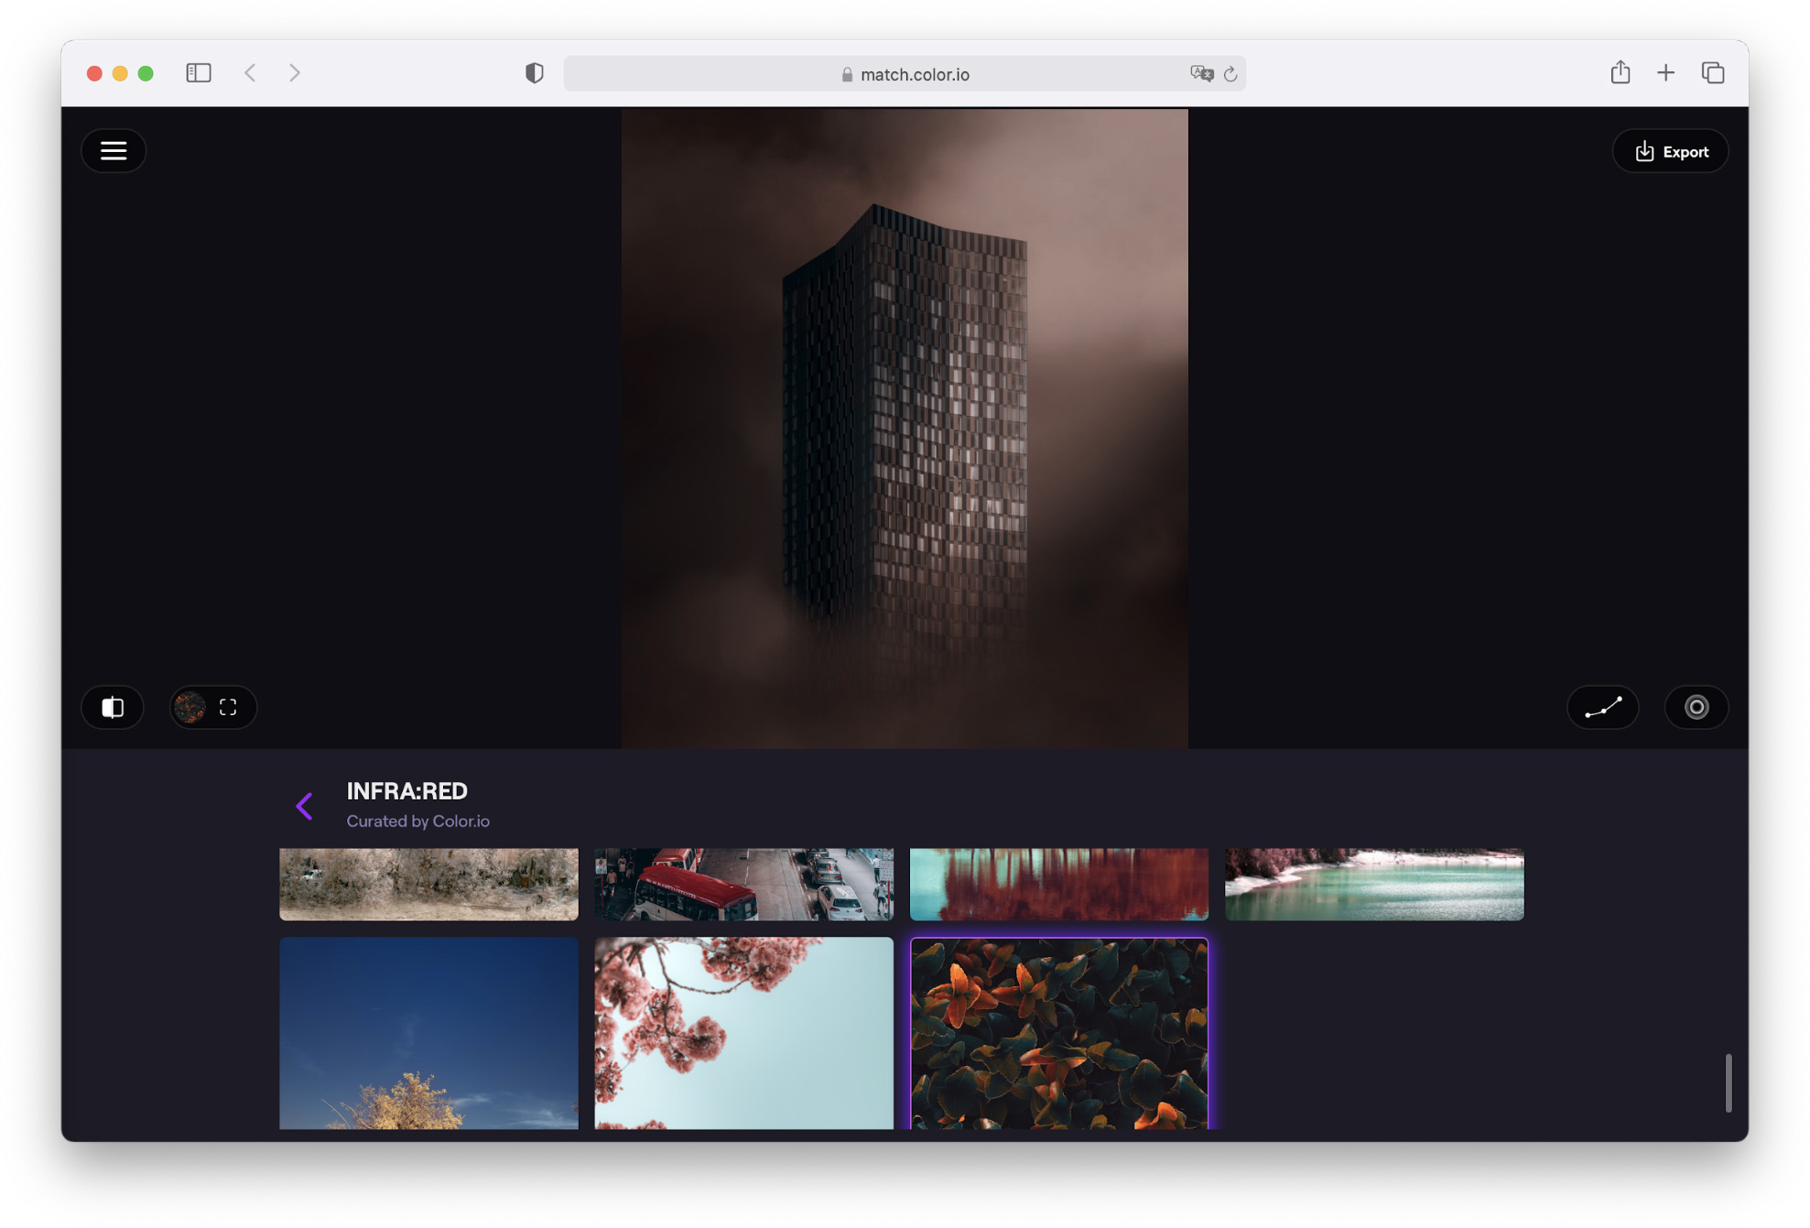Image resolution: width=1810 pixels, height=1228 pixels.
Task: Enter fullscreen with the expand icon
Action: click(x=228, y=707)
